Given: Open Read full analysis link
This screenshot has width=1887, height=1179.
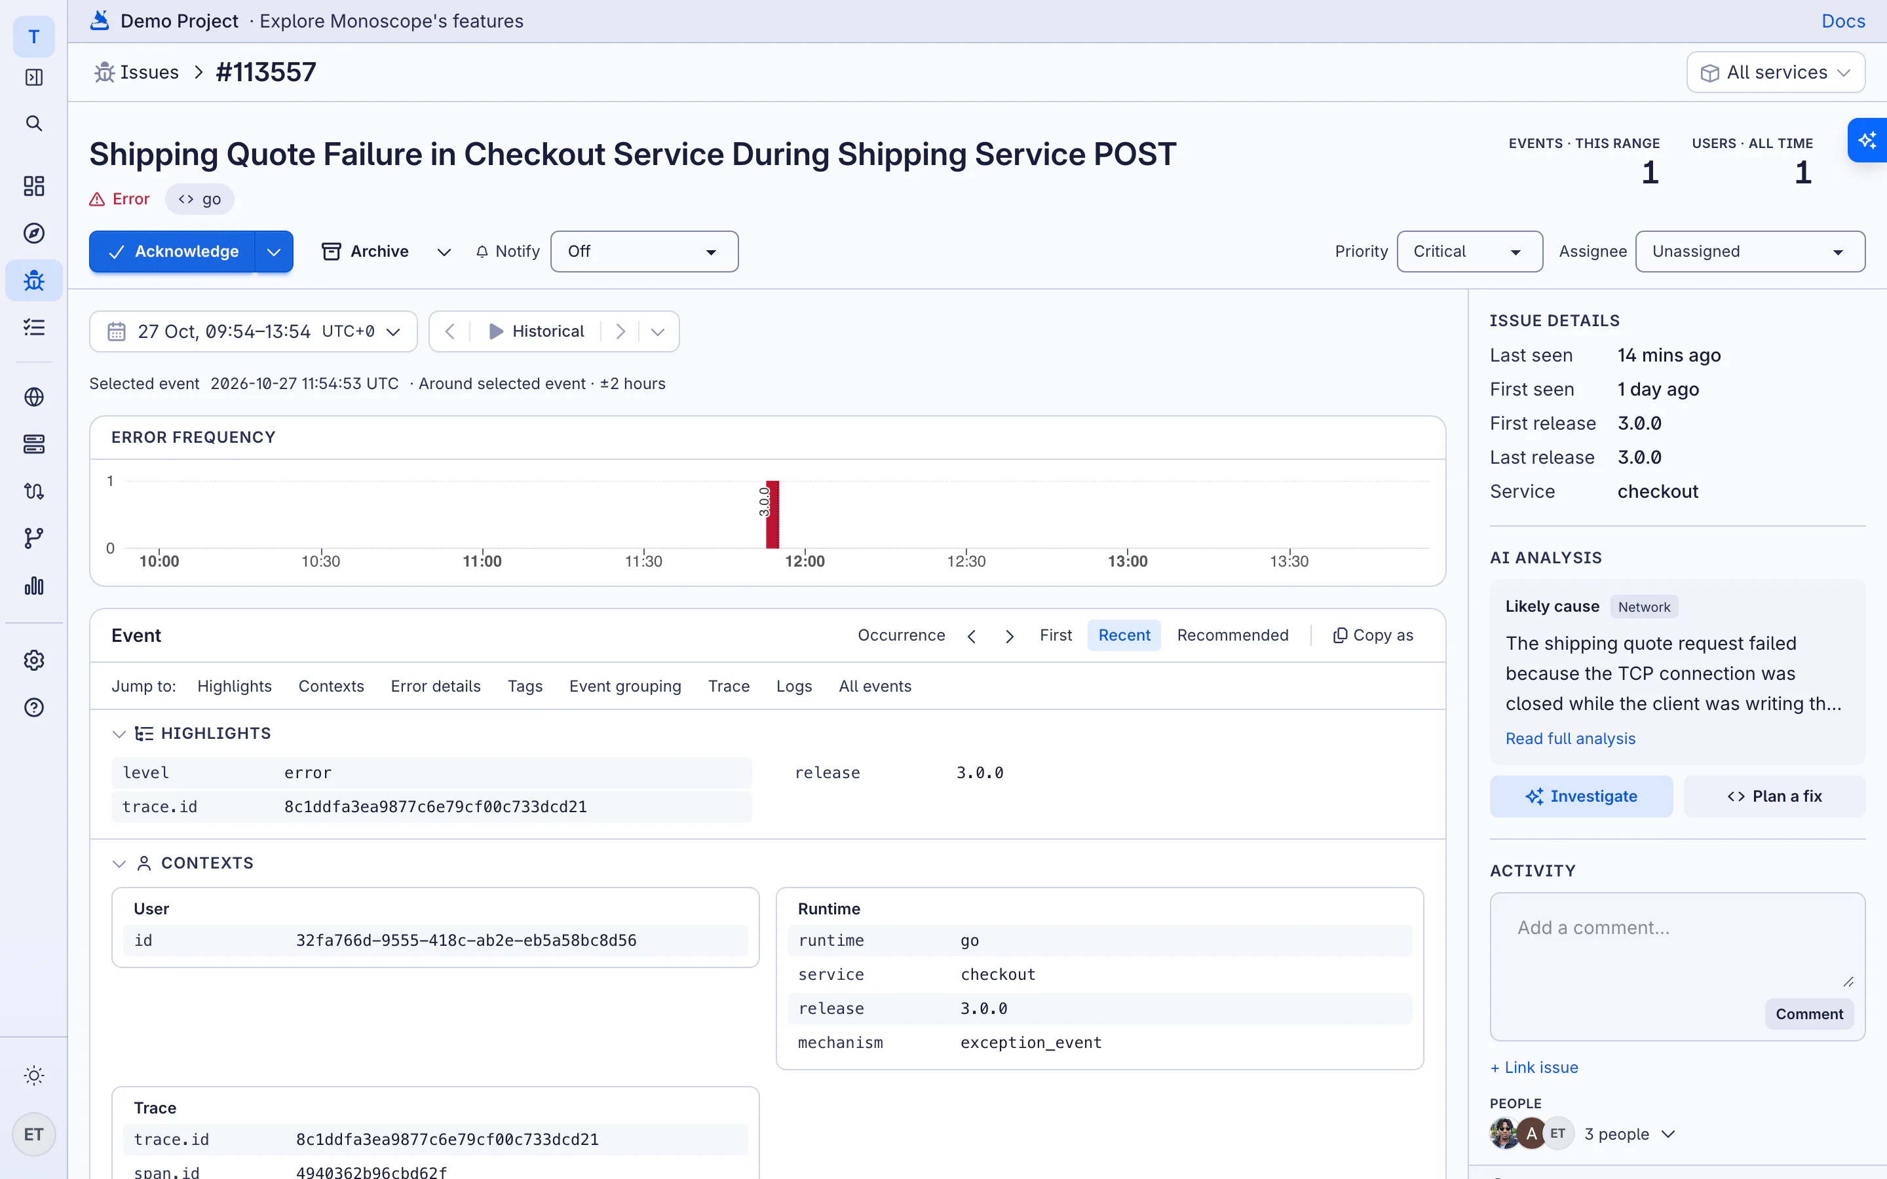Looking at the screenshot, I should (1570, 738).
